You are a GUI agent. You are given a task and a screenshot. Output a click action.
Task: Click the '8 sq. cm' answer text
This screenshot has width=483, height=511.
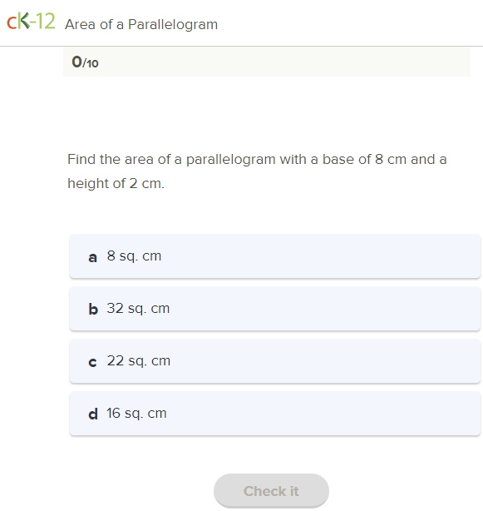coord(134,256)
